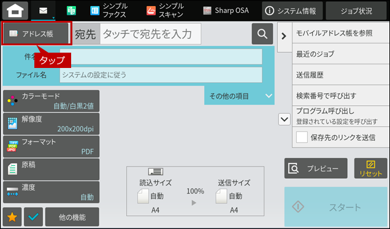This screenshot has height=229, width=390.
Task: Tap the green fax mode icon
Action: [71, 10]
